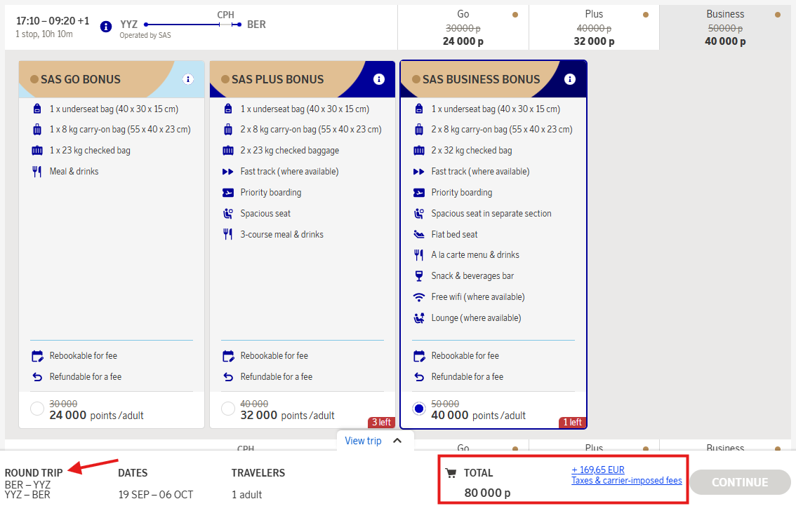Screen dimensions: 796x506
Task: Click the lounge icon in Business Bonus column
Action: tap(418, 317)
